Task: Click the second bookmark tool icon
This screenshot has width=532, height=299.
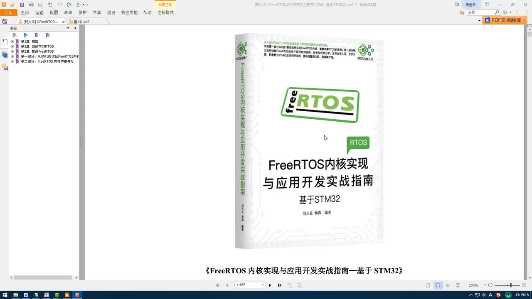Action: pos(25,35)
